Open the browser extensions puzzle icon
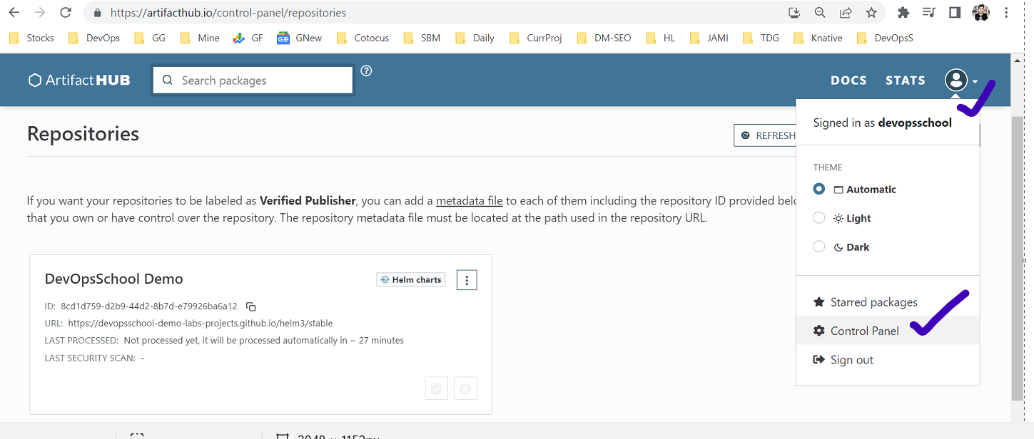 click(903, 13)
